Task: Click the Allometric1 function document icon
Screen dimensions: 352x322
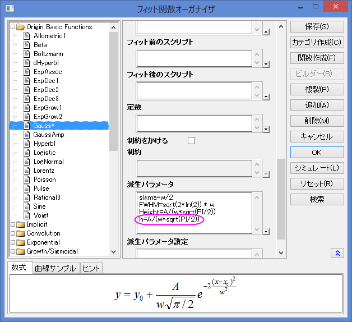Action: pos(26,36)
